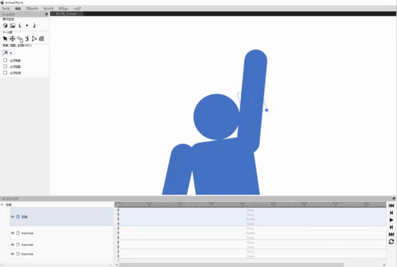Select the topnode layer with Rotate track
This screenshot has height=267, width=397.
pyautogui.click(x=61, y=233)
